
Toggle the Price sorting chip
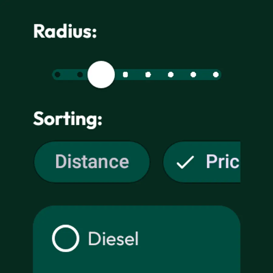[202, 162]
